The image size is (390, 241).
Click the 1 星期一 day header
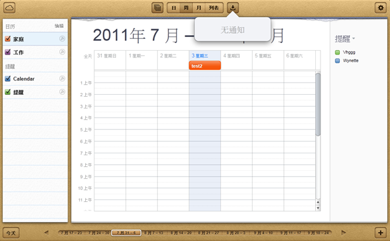coord(136,56)
